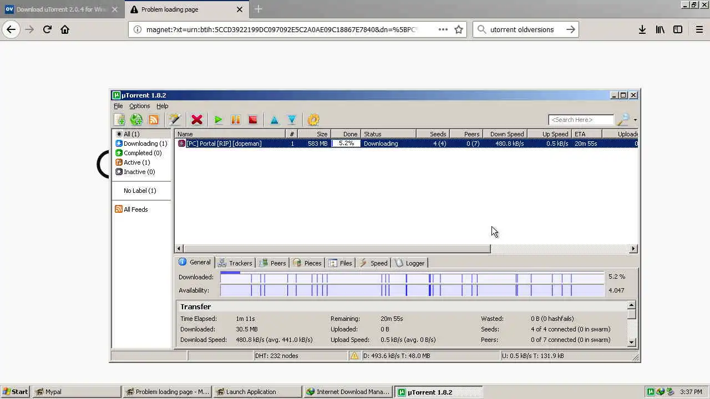The height and width of the screenshot is (399, 710).
Task: Select No Label (1) item
Action: (140, 191)
